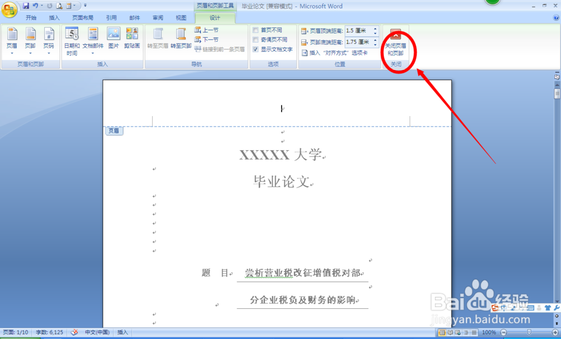This screenshot has width=561, height=339.
Task: Click scroll up arrow of vertical scrollbar
Action: [x=557, y=85]
